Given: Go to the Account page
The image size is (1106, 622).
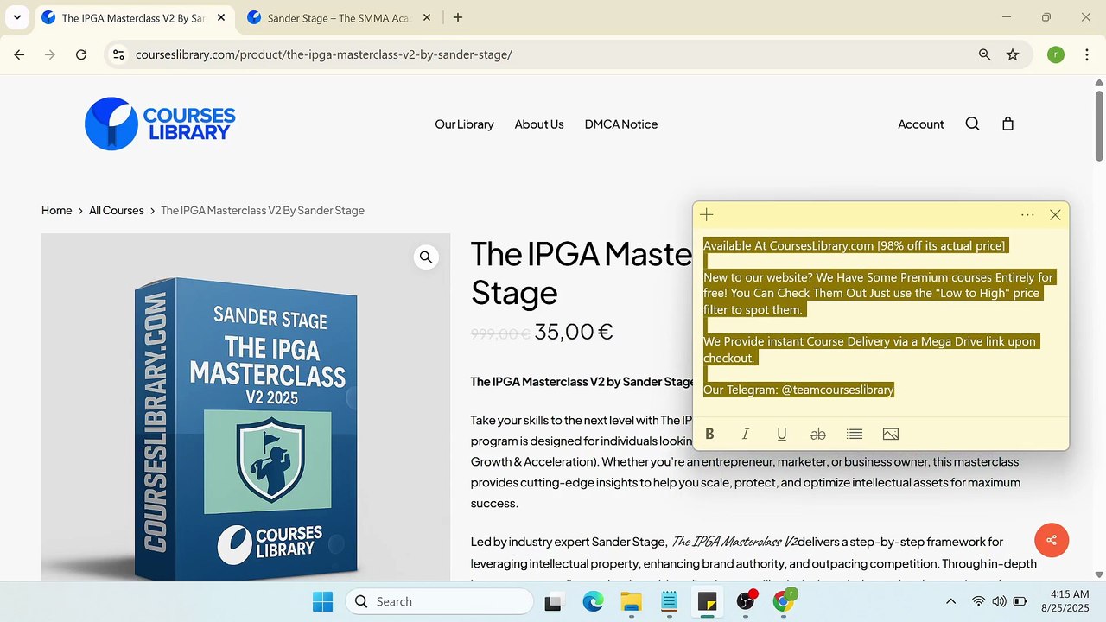Looking at the screenshot, I should pyautogui.click(x=920, y=124).
